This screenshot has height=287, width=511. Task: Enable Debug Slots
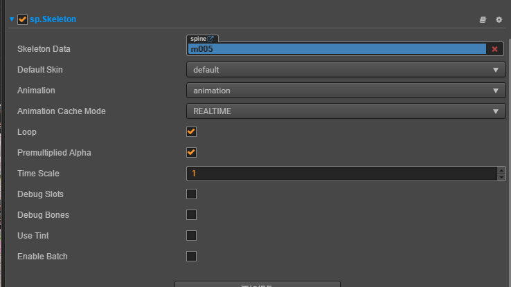click(192, 194)
